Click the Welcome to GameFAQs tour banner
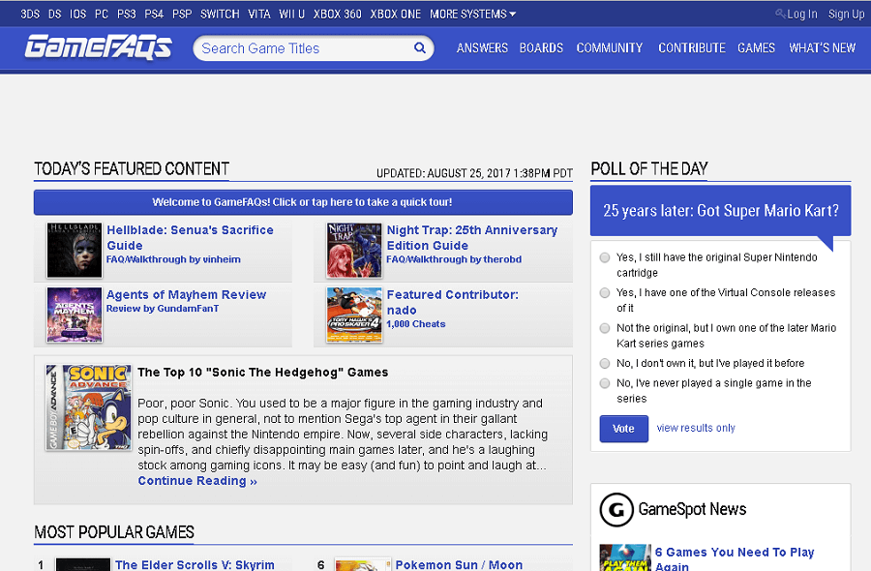 pyautogui.click(x=303, y=202)
